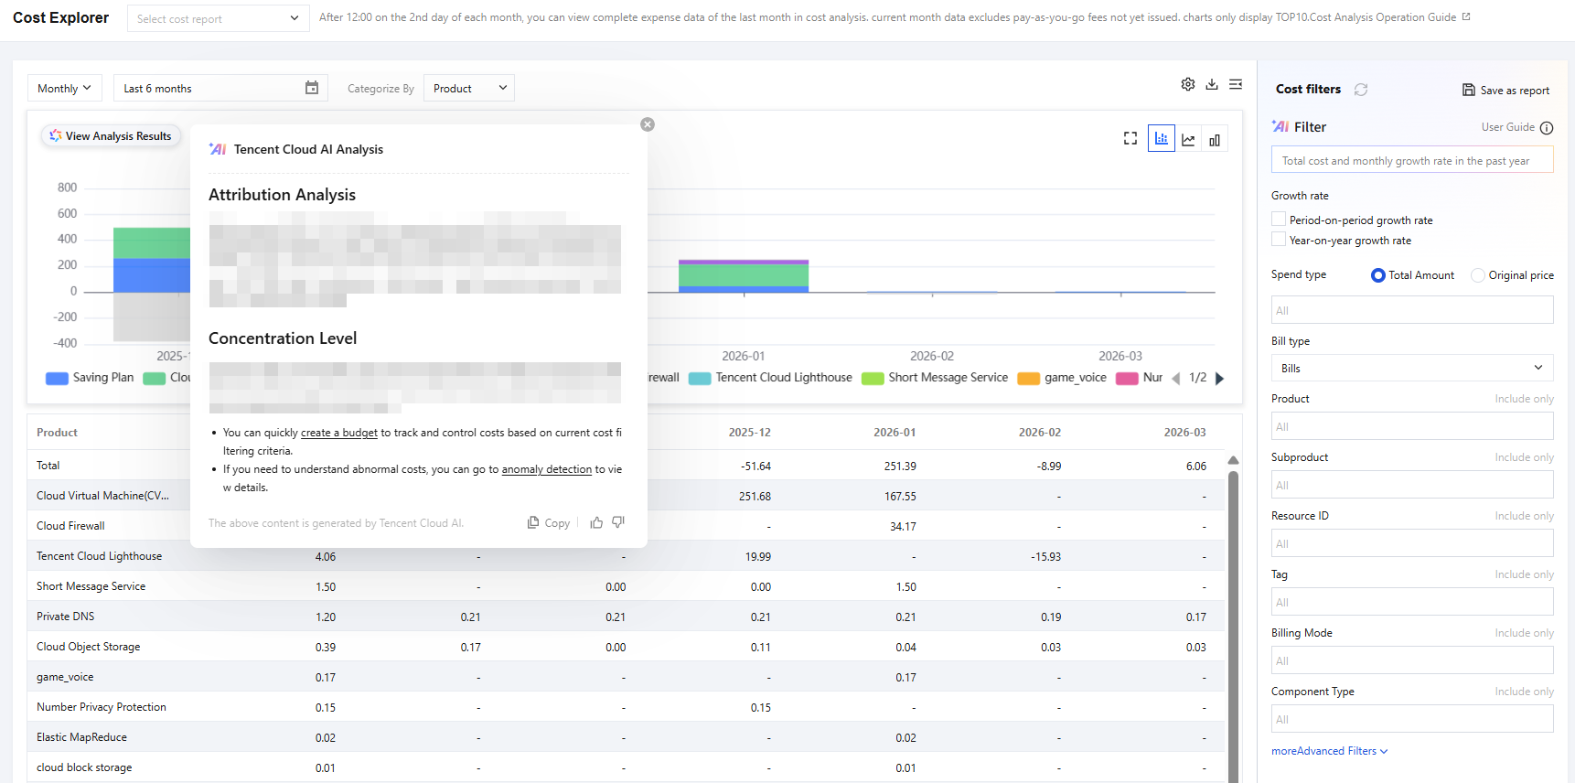
Task: Enable Year-on-year growth rate checkbox
Action: [1279, 240]
